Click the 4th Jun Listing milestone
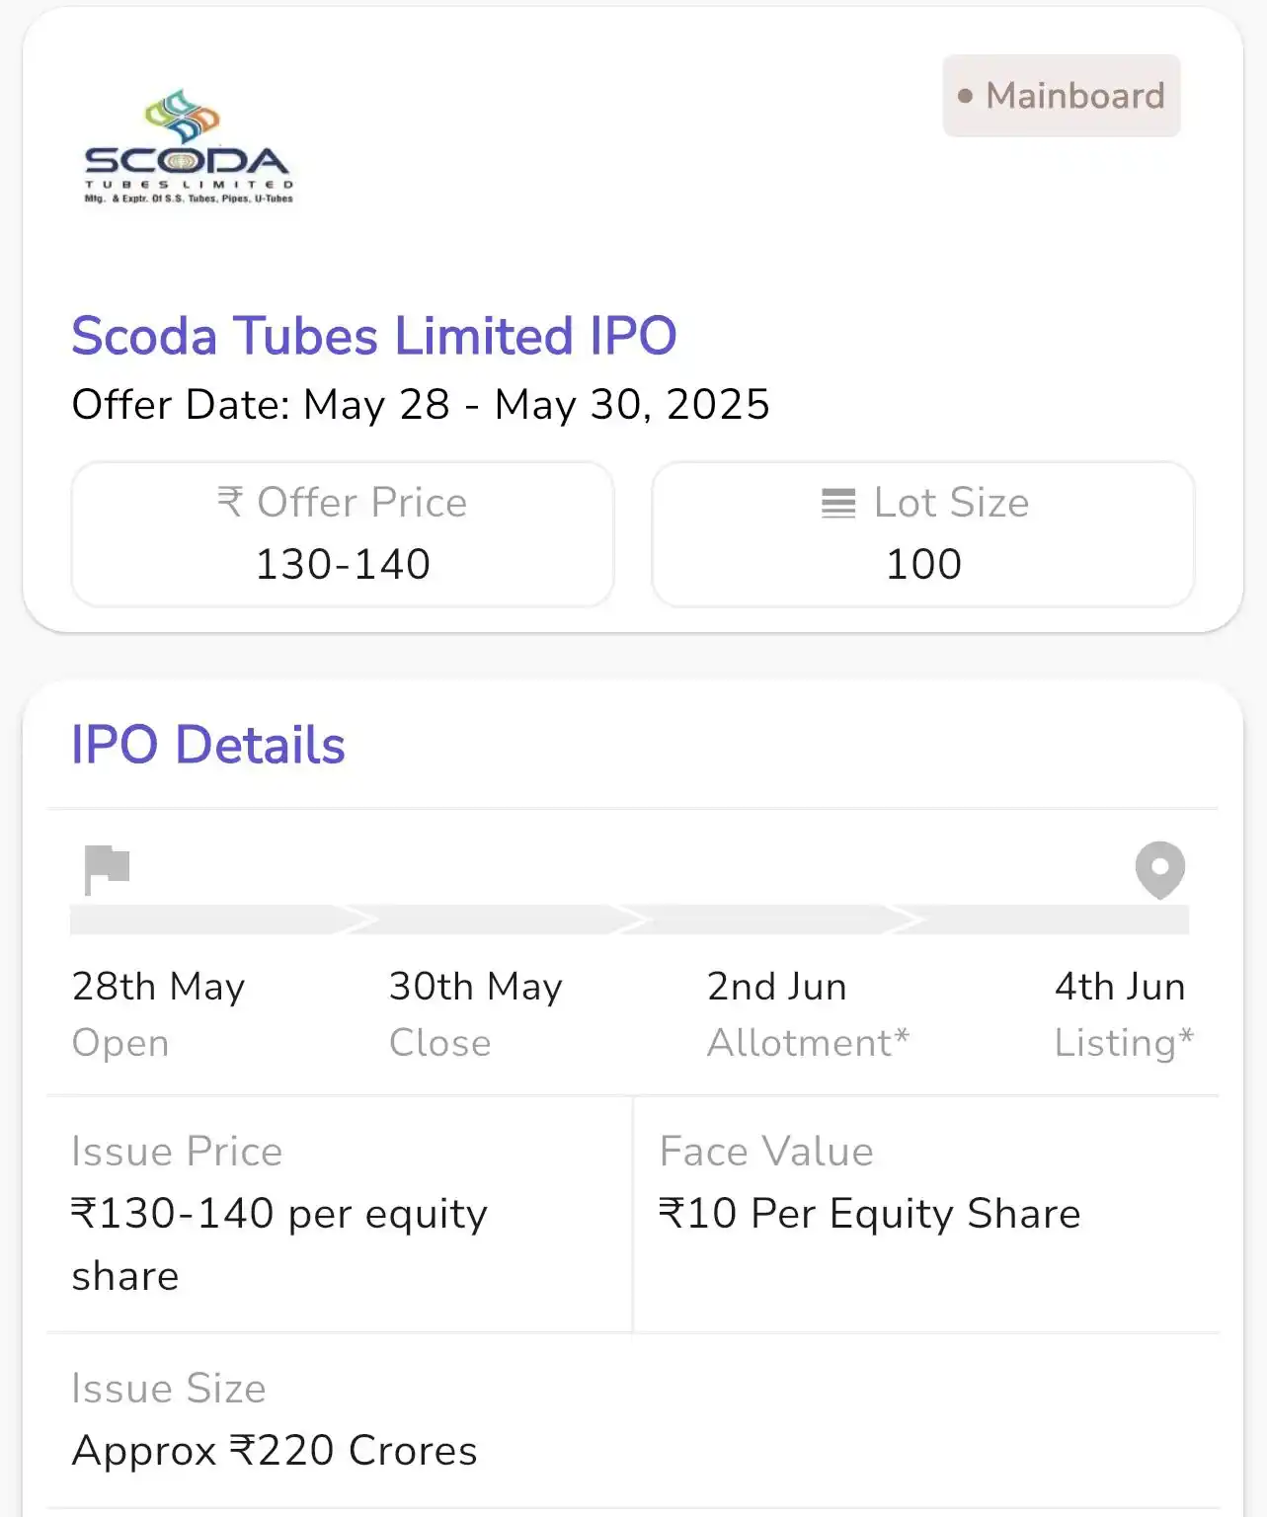The image size is (1267, 1517). (1124, 1013)
